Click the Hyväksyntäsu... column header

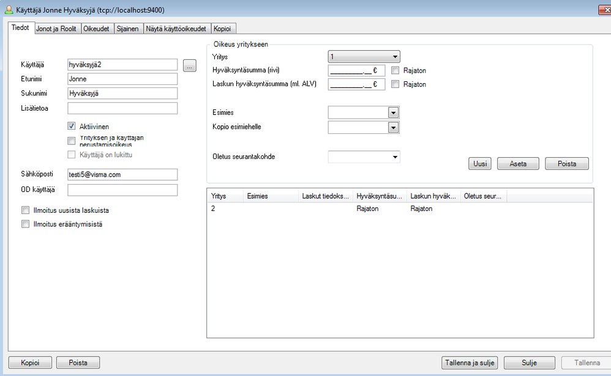(380, 196)
